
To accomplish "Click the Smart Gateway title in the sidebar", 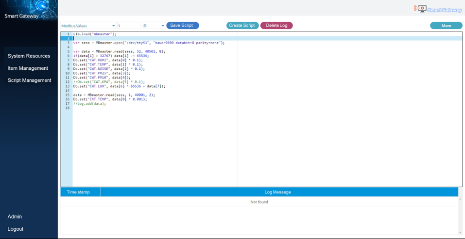I will point(21,16).
